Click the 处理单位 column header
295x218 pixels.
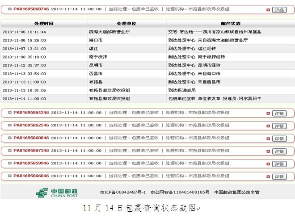coord(126,23)
